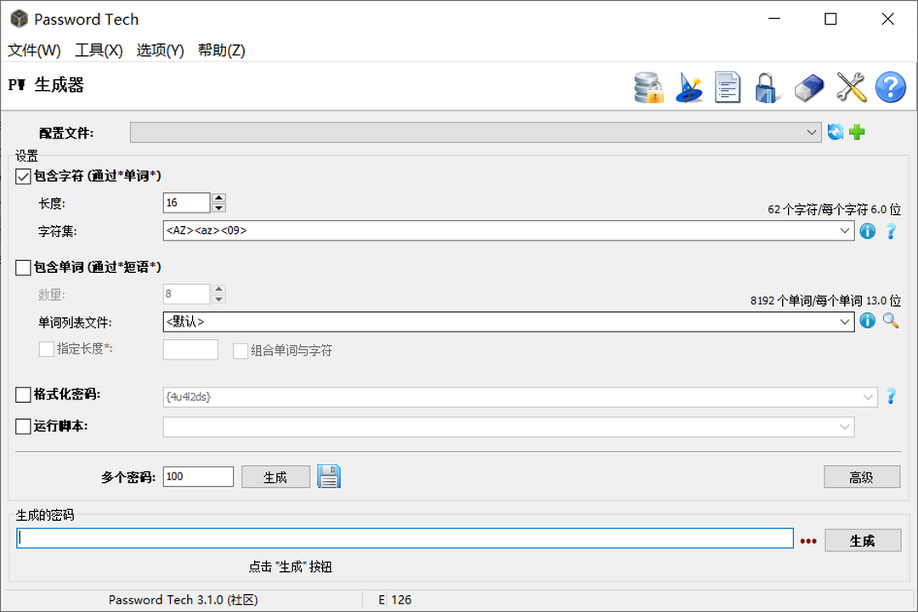Open the password database (PassCube) icon
The width and height of the screenshot is (918, 612).
click(x=649, y=88)
